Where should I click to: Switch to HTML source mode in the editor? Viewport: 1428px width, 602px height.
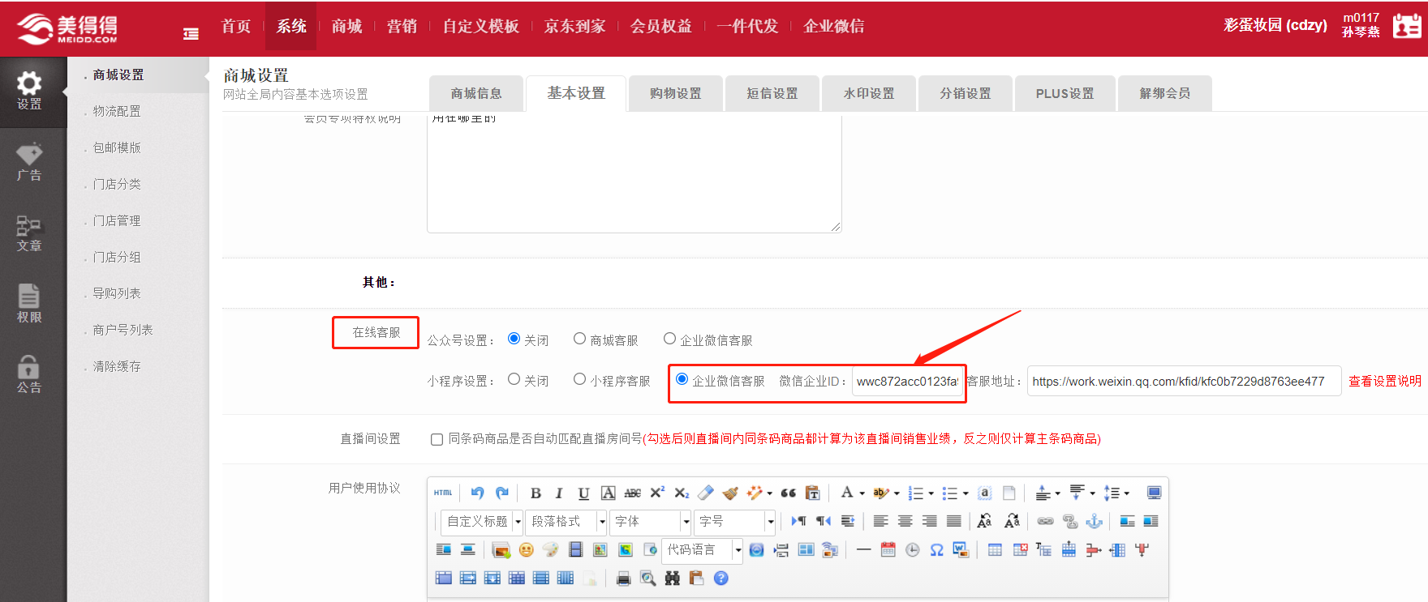coord(443,493)
